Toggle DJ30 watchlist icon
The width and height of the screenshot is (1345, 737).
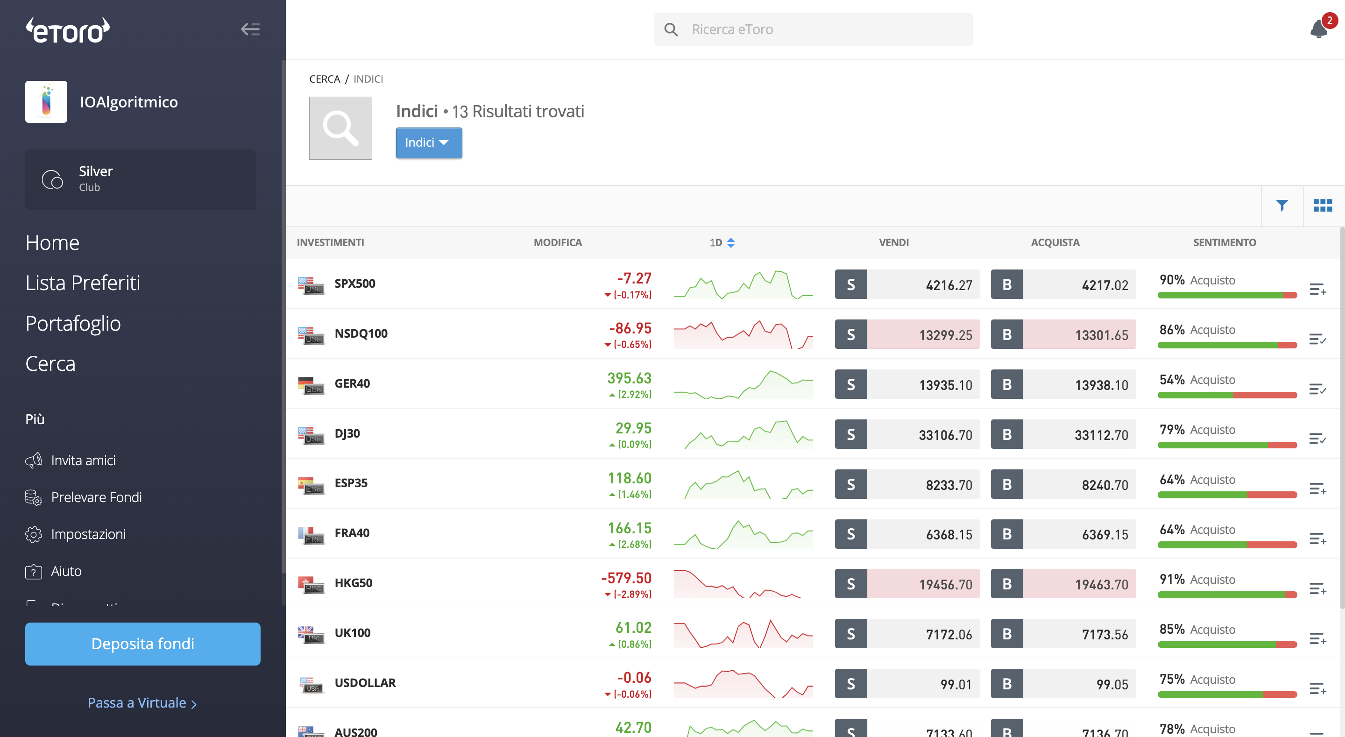(x=1317, y=439)
